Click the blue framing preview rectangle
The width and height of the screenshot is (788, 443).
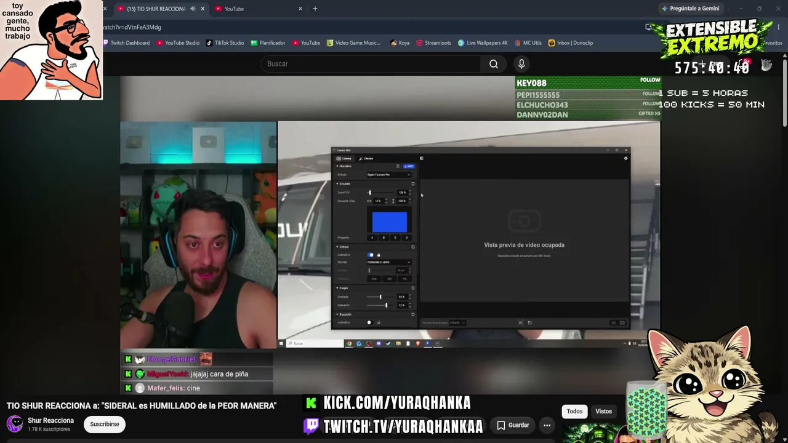[390, 221]
